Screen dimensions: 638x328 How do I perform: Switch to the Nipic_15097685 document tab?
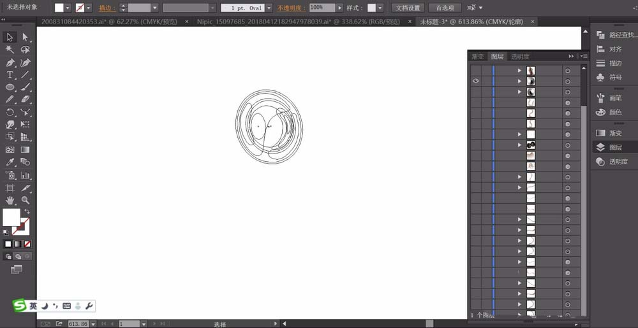click(x=298, y=22)
